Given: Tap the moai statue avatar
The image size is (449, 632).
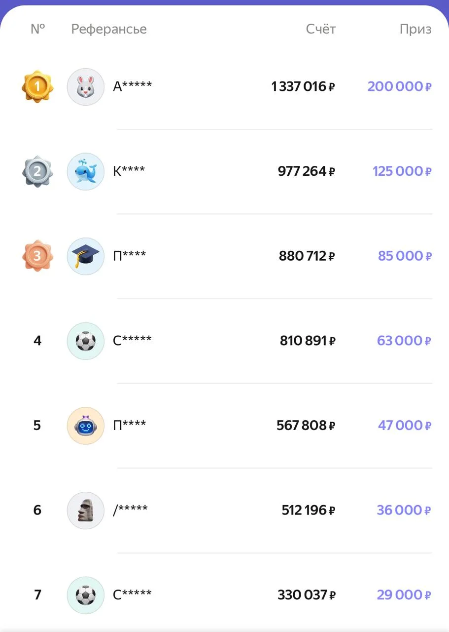Looking at the screenshot, I should coord(86,510).
